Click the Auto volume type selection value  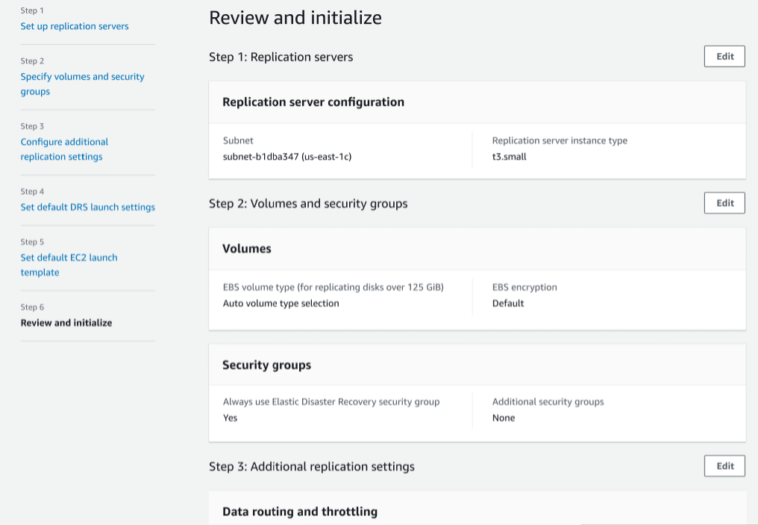(x=281, y=303)
